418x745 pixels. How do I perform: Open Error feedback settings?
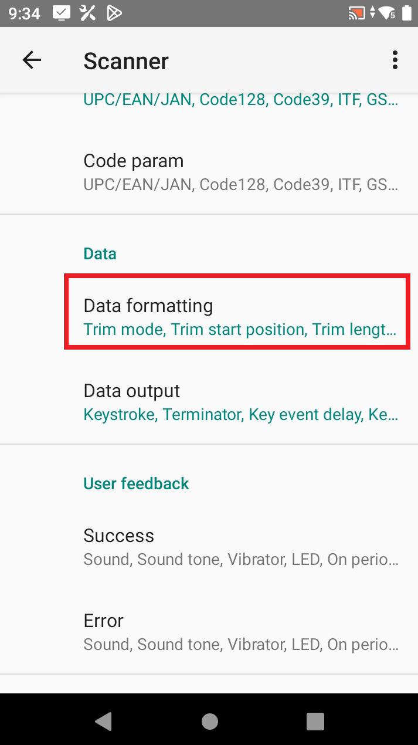click(x=240, y=632)
